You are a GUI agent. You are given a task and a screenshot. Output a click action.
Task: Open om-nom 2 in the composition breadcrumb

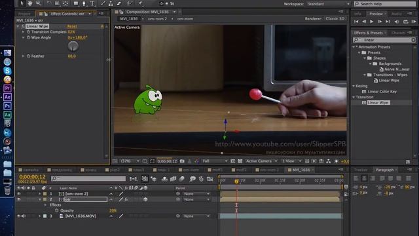point(157,19)
